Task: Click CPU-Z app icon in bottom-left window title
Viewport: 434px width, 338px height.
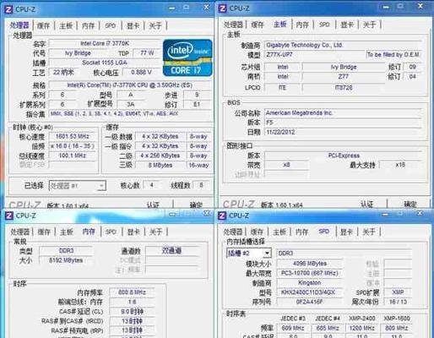Action: pyautogui.click(x=9, y=215)
